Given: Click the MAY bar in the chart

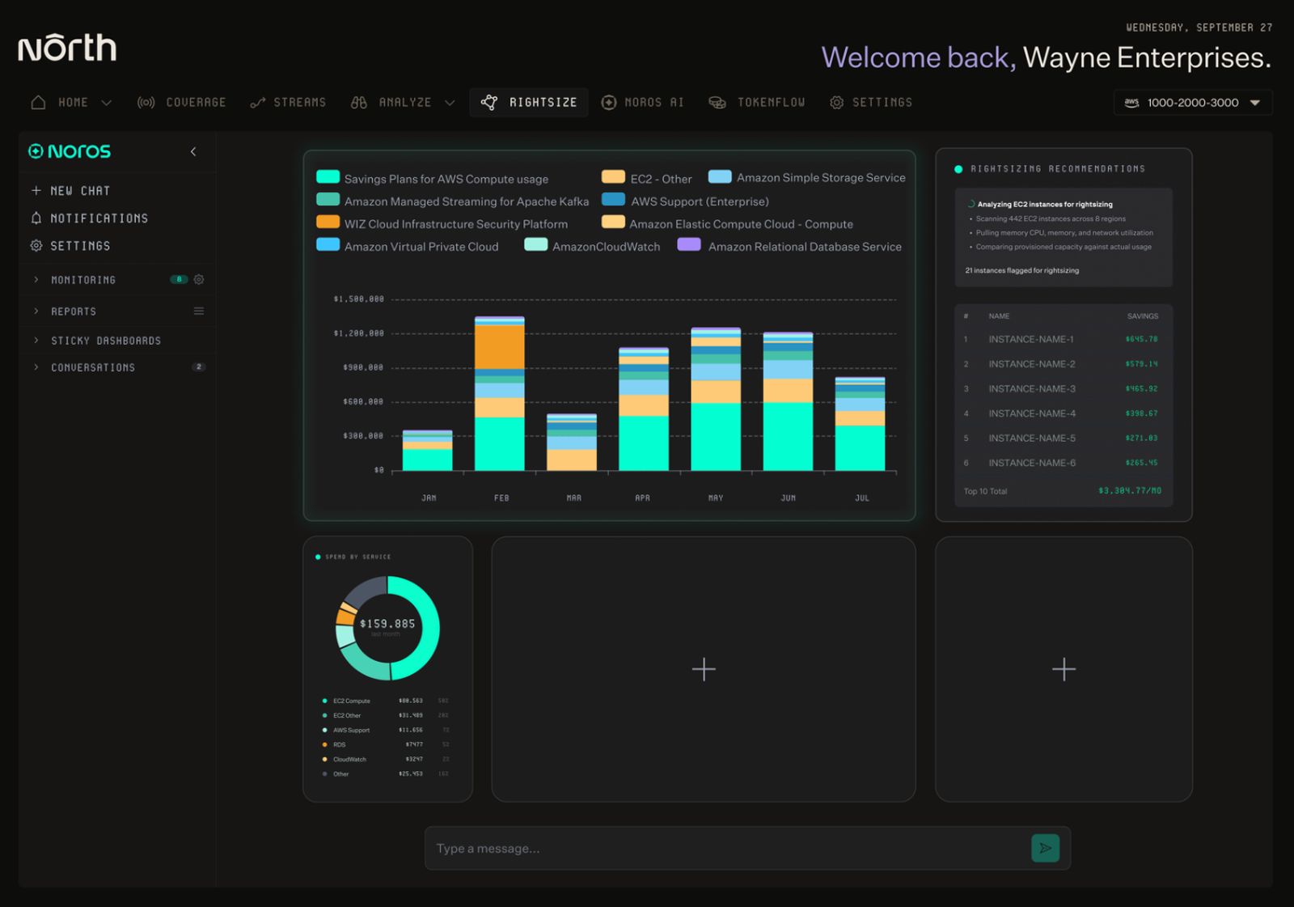Looking at the screenshot, I should click(x=716, y=399).
